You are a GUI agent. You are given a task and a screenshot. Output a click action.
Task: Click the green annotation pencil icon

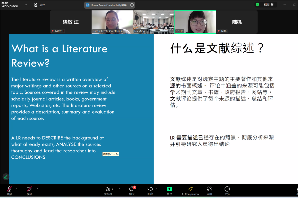[x=6, y=177]
